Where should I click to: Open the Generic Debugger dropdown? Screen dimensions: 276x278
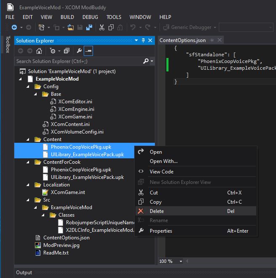pos(215,27)
